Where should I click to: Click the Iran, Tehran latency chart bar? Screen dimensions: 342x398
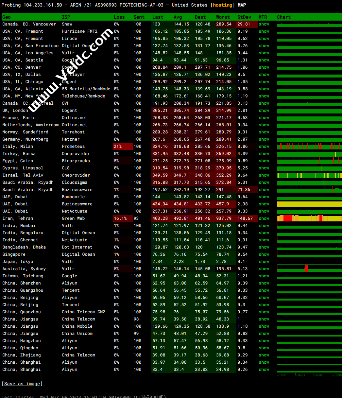pyautogui.click(x=309, y=218)
